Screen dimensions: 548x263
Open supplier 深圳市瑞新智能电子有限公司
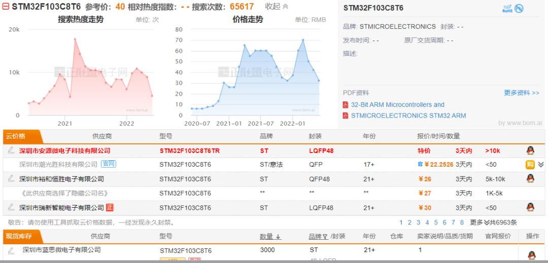click(61, 208)
